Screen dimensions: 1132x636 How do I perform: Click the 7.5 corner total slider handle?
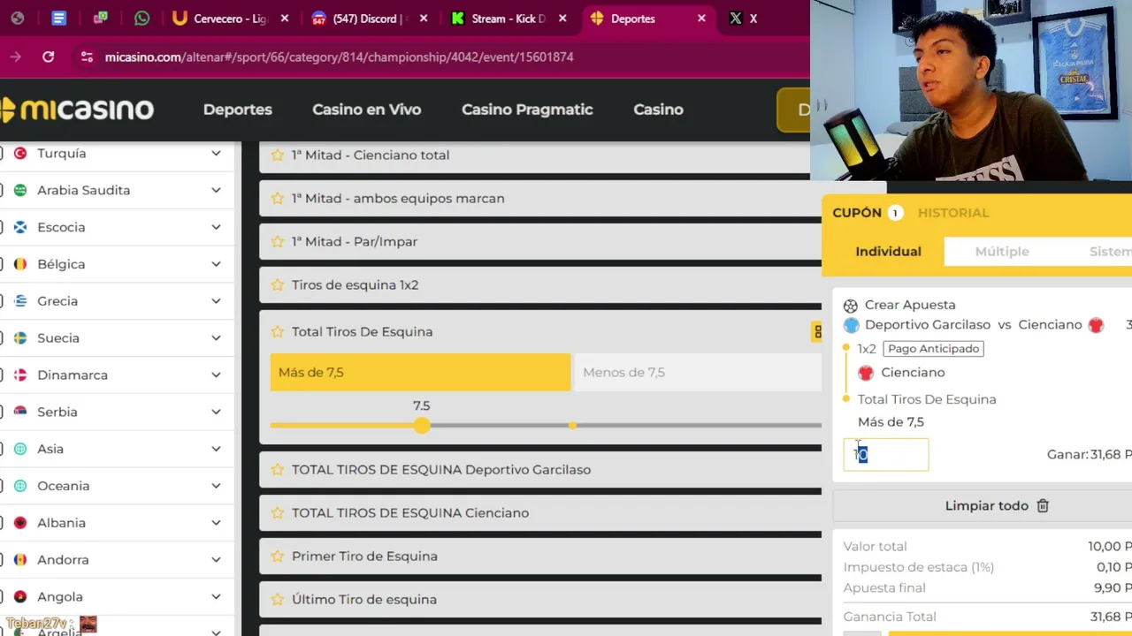(x=422, y=426)
